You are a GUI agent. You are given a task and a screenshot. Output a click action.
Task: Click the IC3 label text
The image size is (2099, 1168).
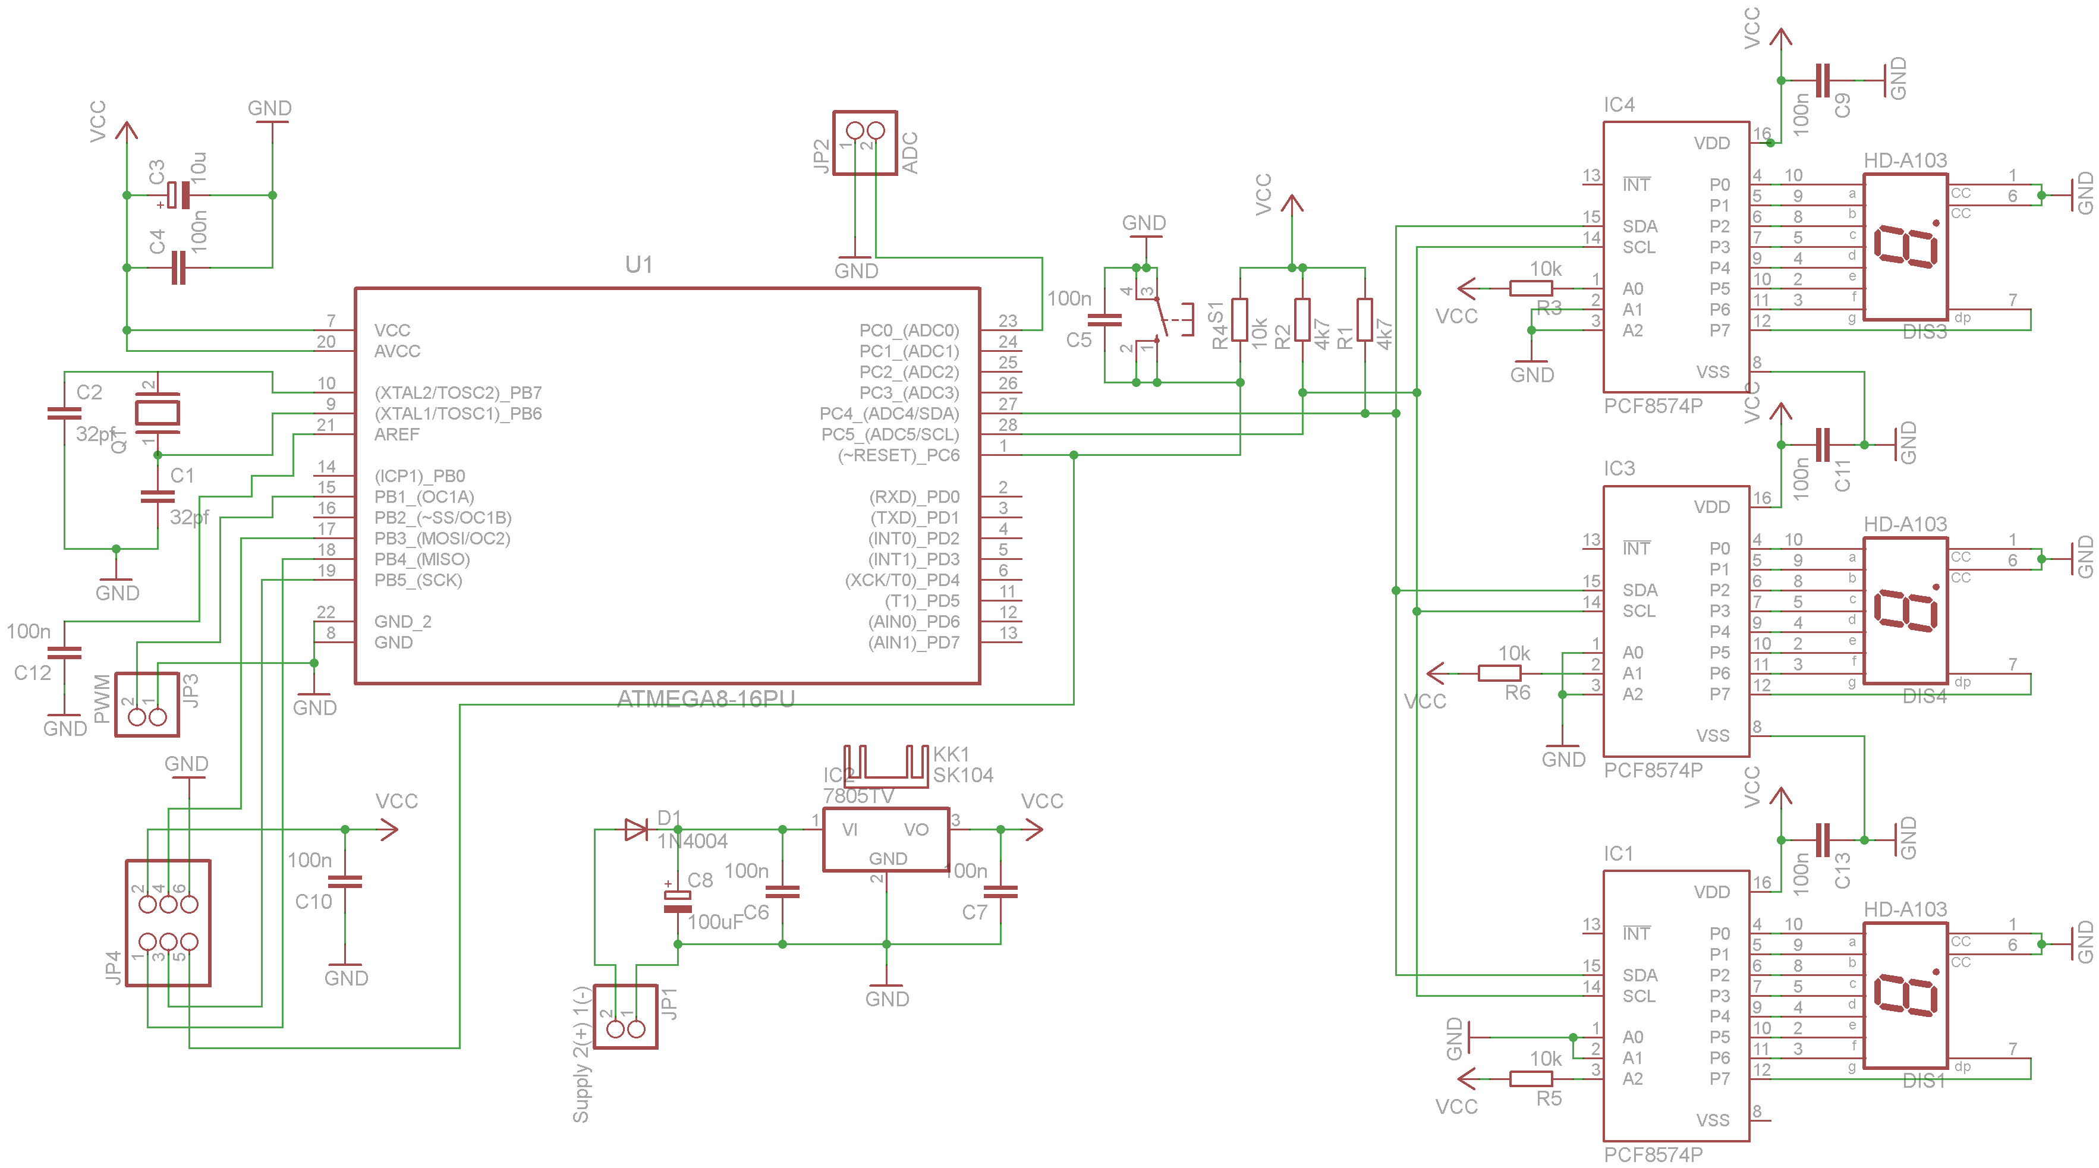pyautogui.click(x=1619, y=469)
